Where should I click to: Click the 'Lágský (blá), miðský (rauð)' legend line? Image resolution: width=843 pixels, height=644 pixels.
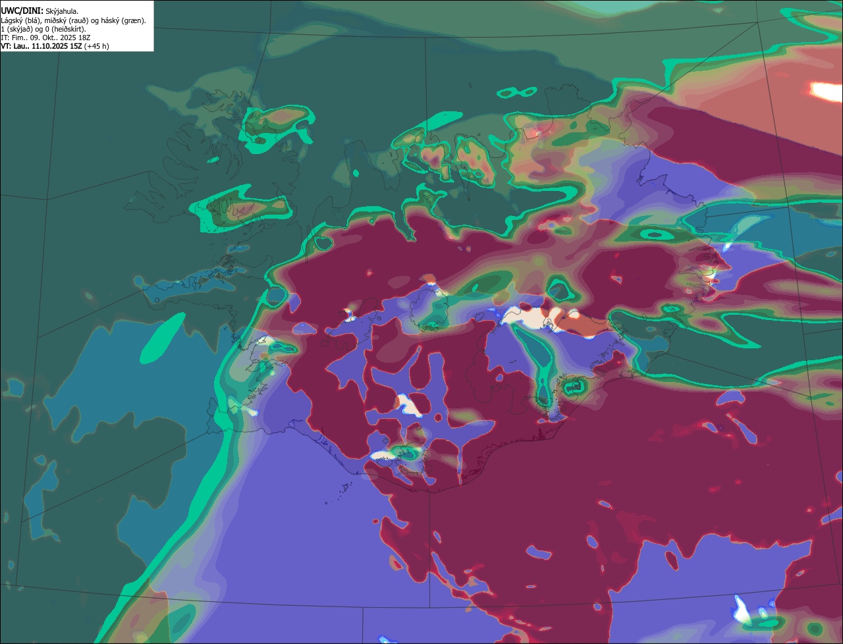tap(74, 20)
